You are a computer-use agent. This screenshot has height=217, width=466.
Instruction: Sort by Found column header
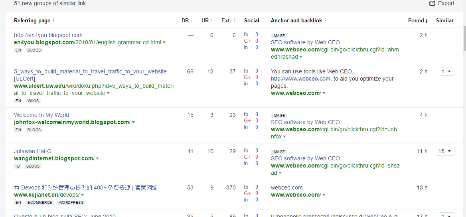(x=418, y=20)
